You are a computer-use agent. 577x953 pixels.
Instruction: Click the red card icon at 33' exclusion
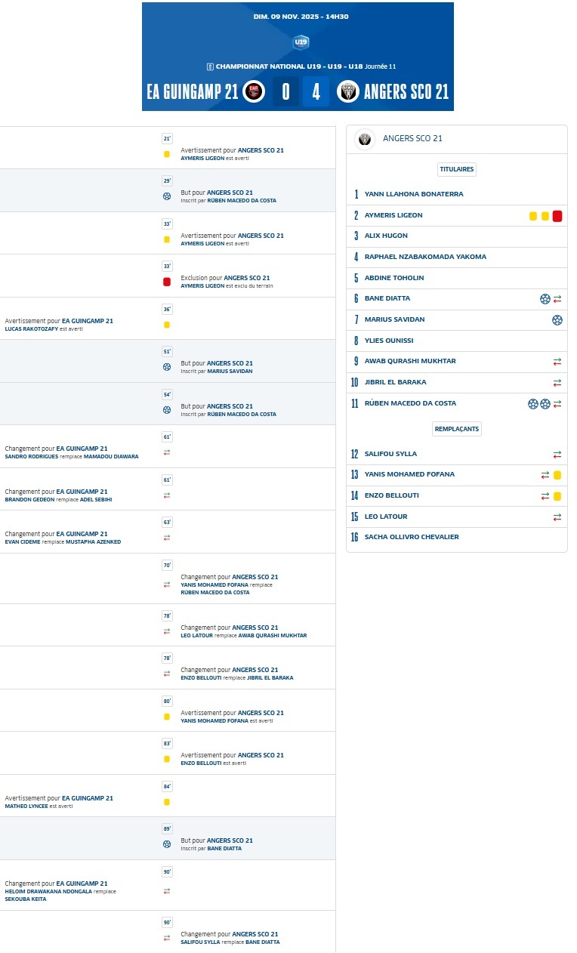coord(167,282)
